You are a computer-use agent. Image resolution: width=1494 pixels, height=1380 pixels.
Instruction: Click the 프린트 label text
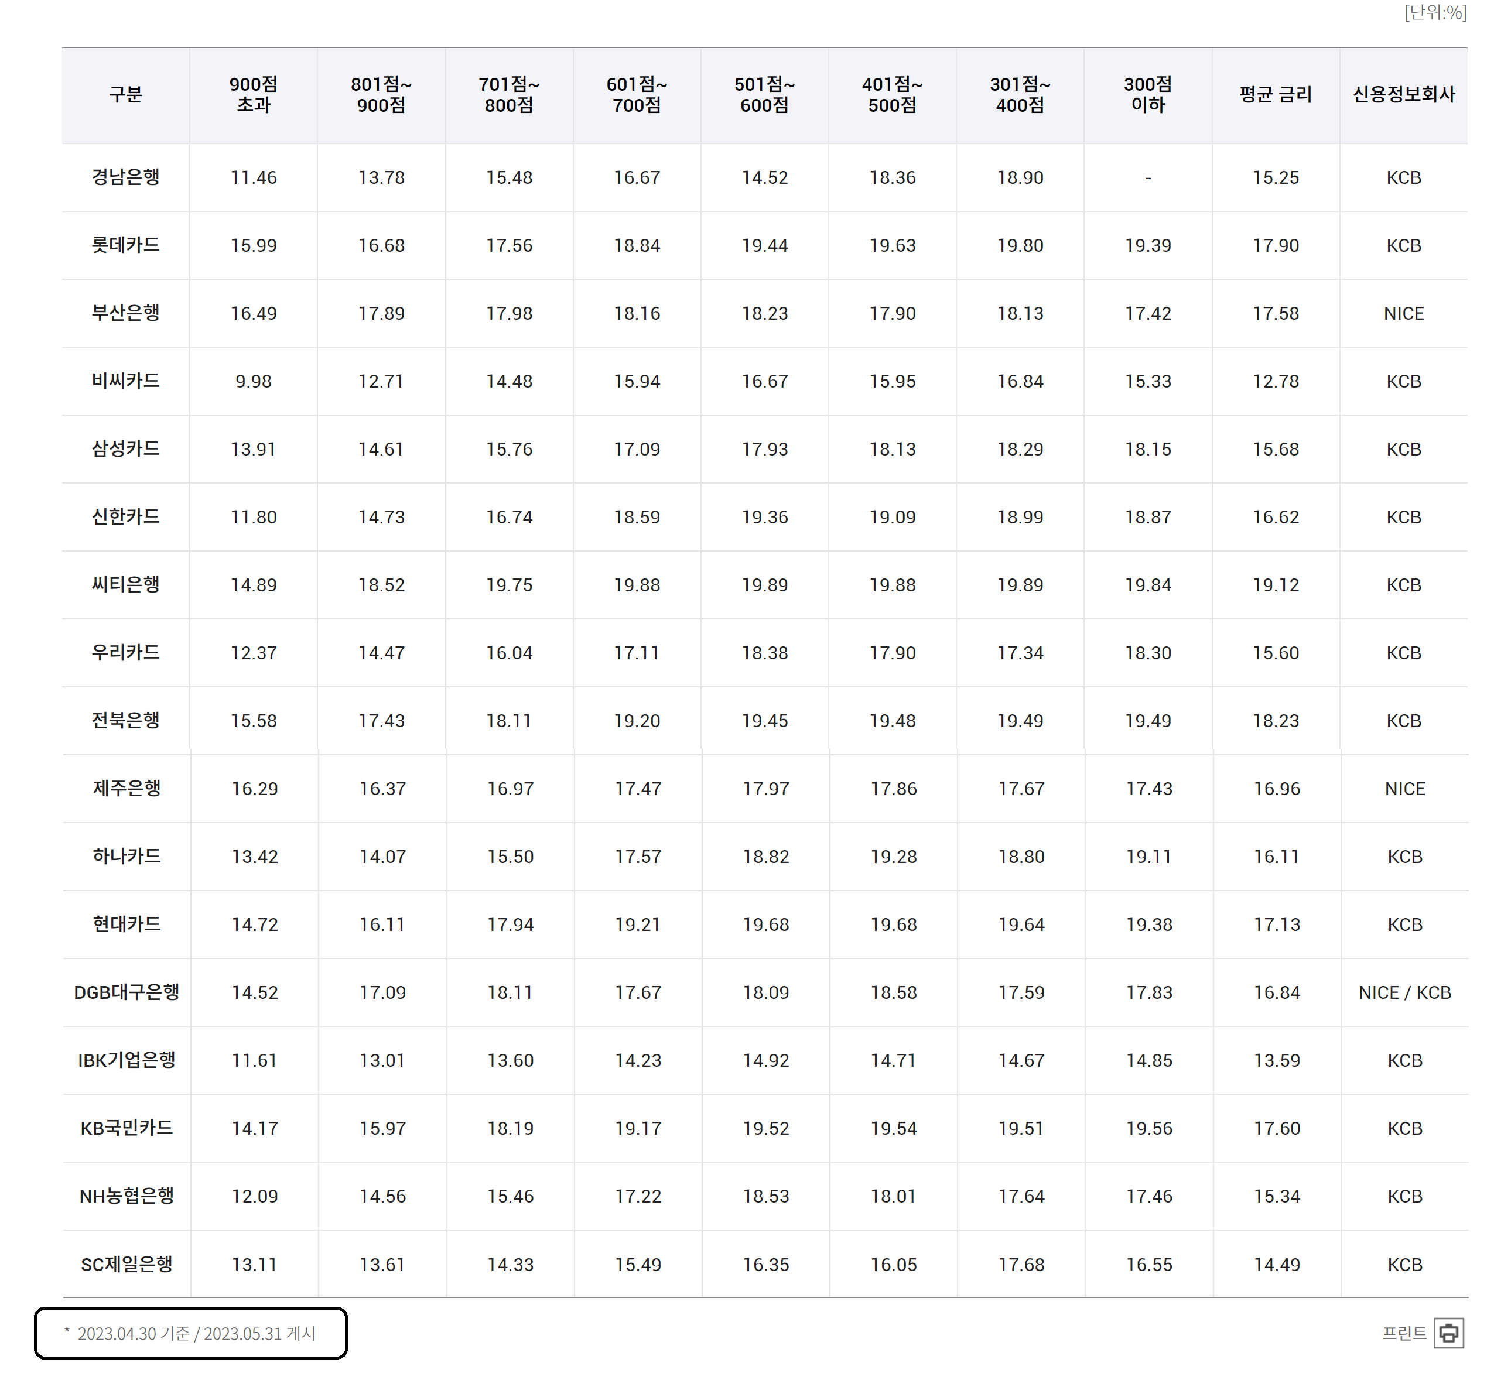point(1404,1333)
